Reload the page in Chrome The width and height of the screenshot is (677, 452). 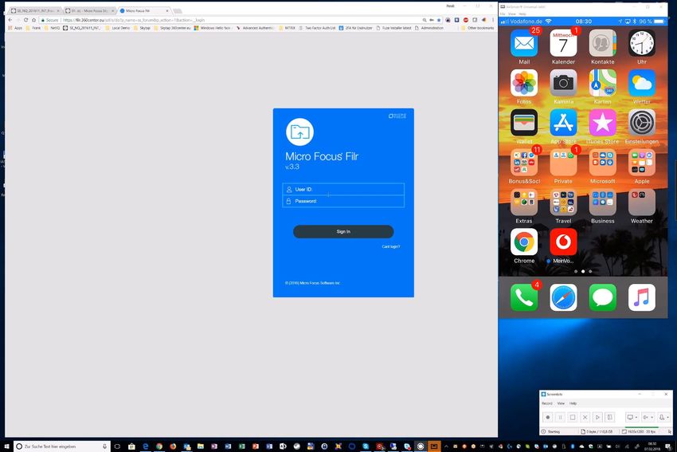point(26,20)
